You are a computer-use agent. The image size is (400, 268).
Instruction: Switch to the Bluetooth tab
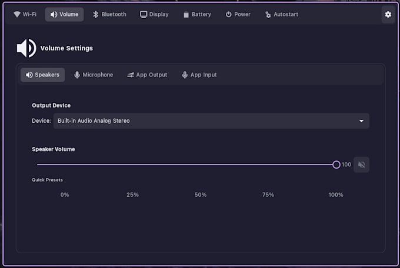(109, 15)
